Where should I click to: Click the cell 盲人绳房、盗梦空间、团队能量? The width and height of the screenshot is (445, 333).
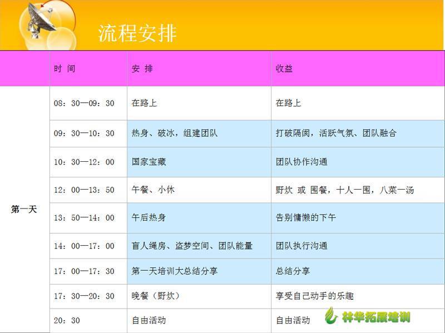[199, 246]
